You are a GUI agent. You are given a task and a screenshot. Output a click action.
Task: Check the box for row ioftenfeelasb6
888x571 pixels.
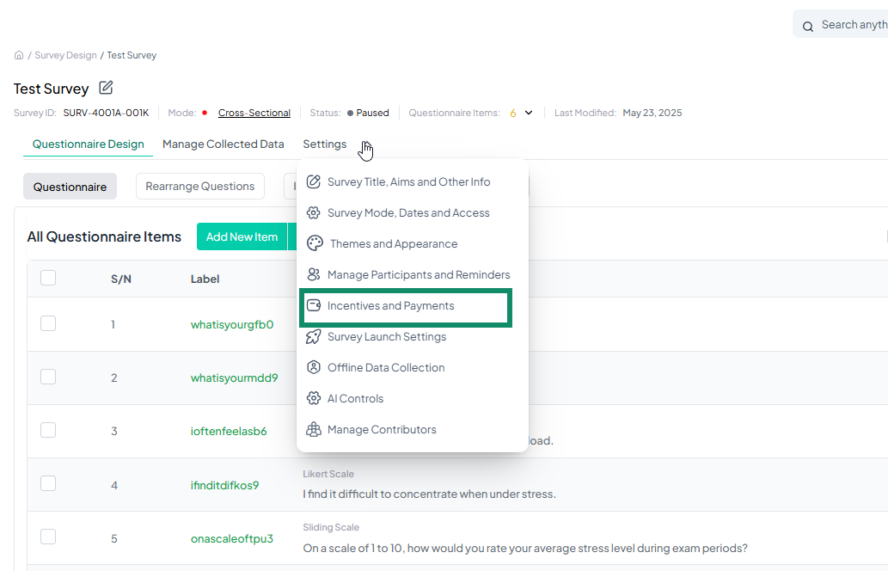click(x=48, y=430)
